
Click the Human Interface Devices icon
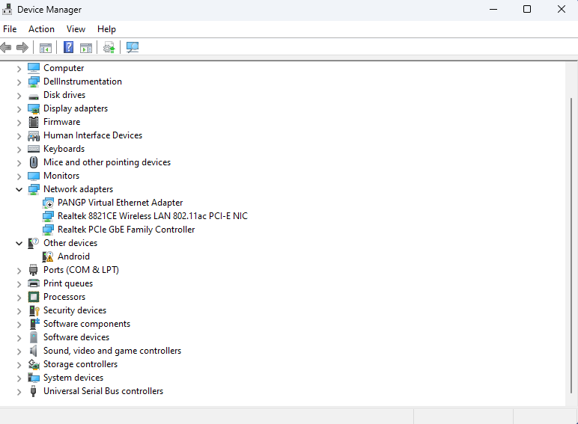coord(34,136)
